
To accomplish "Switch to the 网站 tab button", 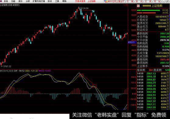I will click(157, 1).
